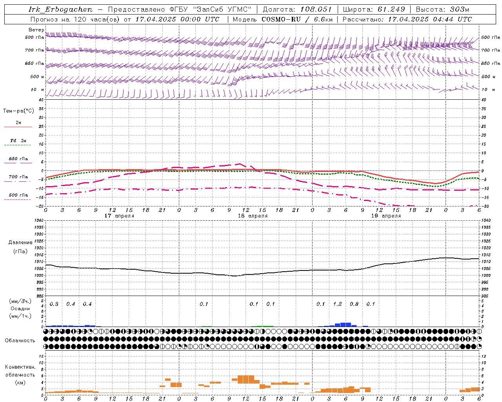Select the 'Широта: 61.249' header field

tap(374, 9)
